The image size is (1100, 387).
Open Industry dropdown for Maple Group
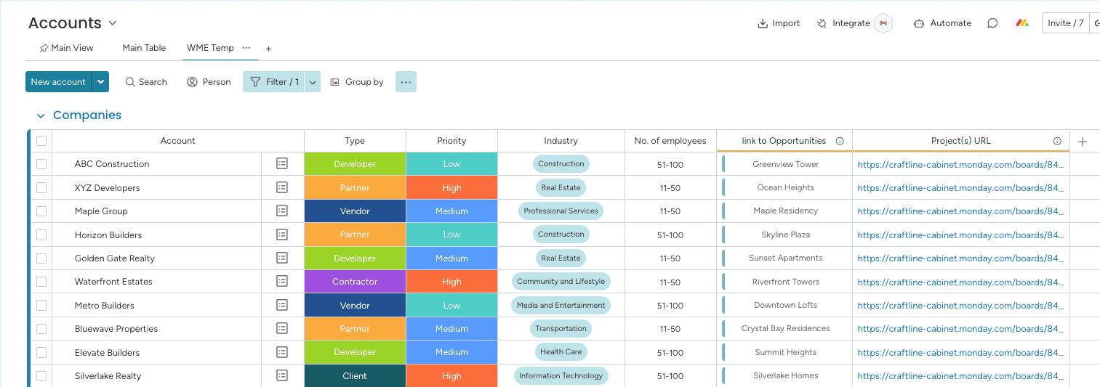[x=561, y=211]
